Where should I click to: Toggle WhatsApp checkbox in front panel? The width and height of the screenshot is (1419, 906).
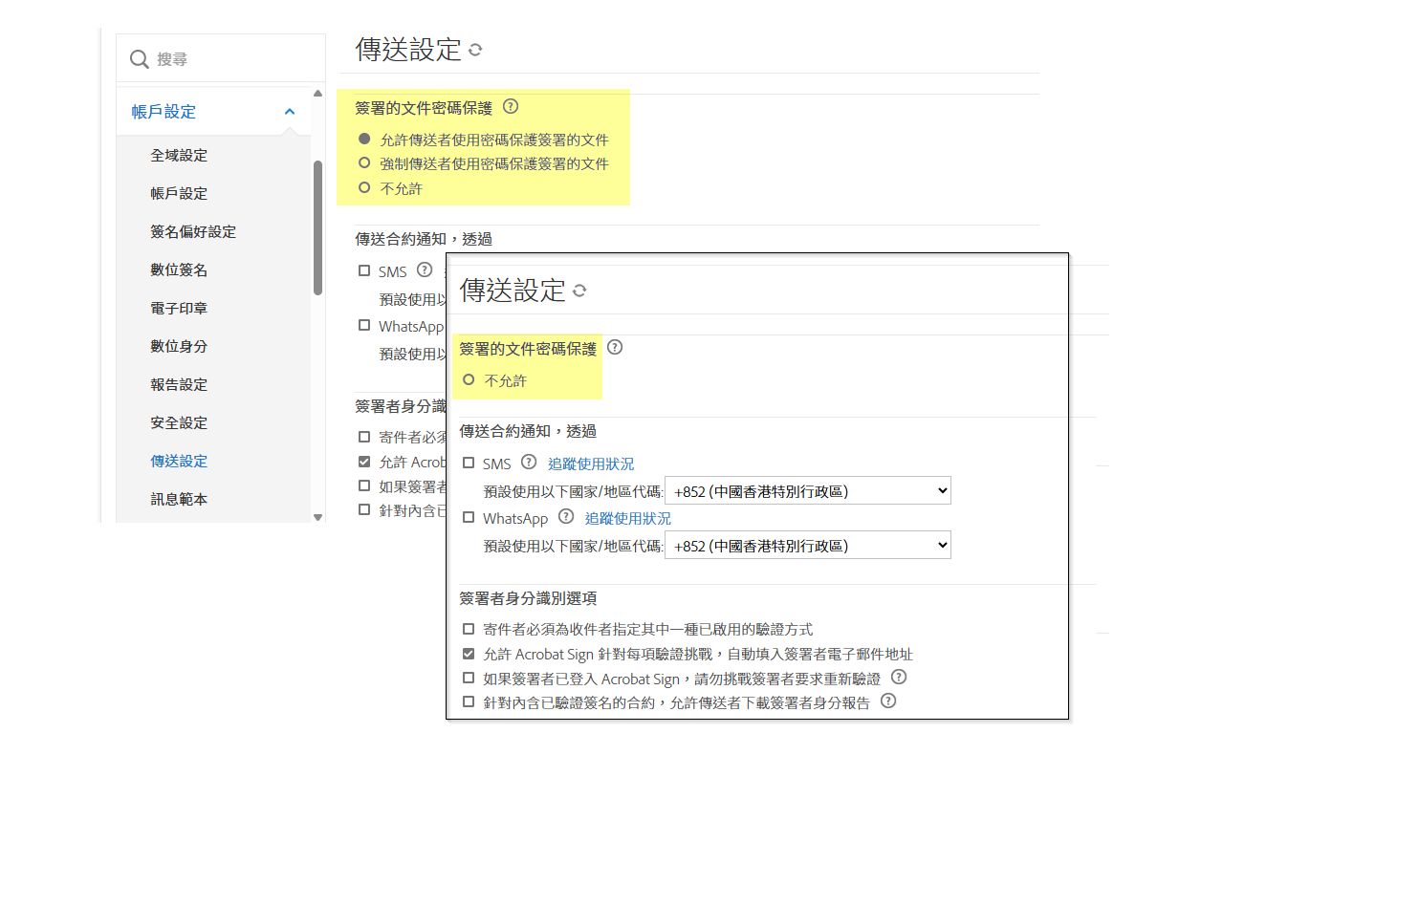(469, 518)
